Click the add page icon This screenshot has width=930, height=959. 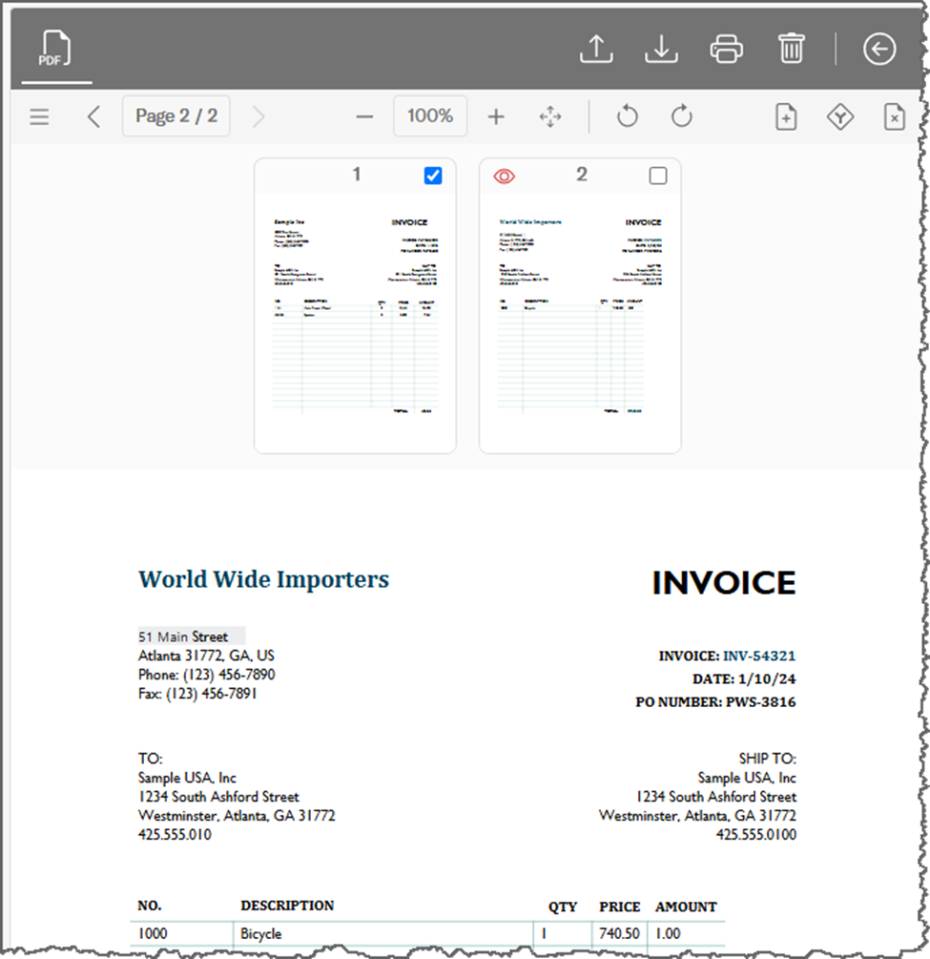[x=786, y=116]
